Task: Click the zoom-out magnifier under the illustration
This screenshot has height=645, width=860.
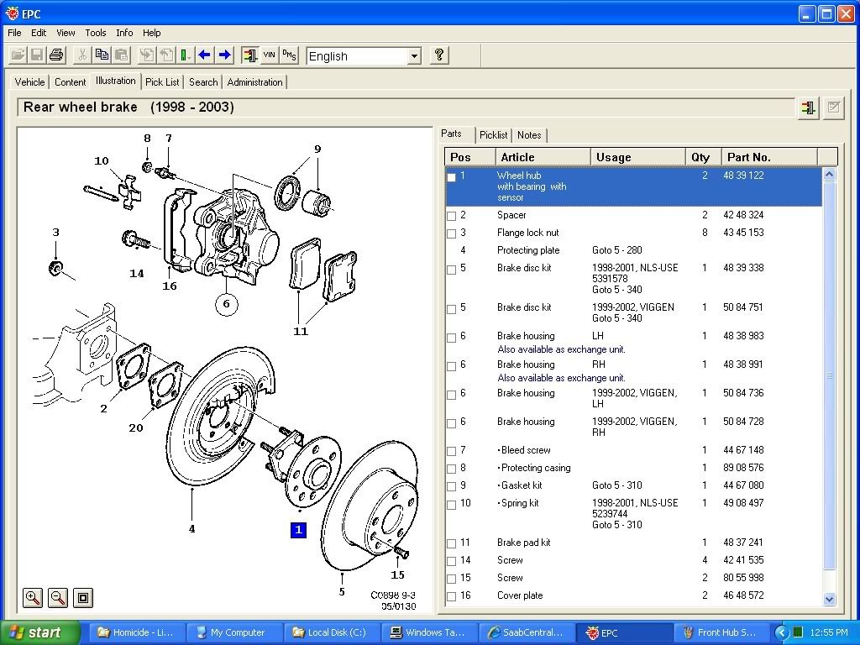Action: pos(57,598)
